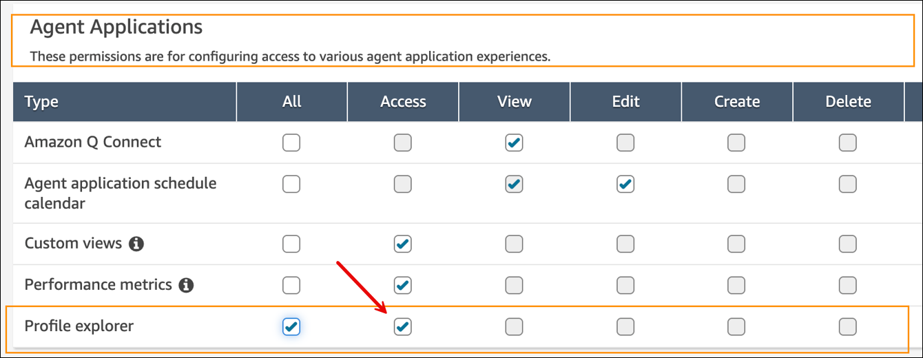Uncheck All for Profile explorer

(x=291, y=326)
